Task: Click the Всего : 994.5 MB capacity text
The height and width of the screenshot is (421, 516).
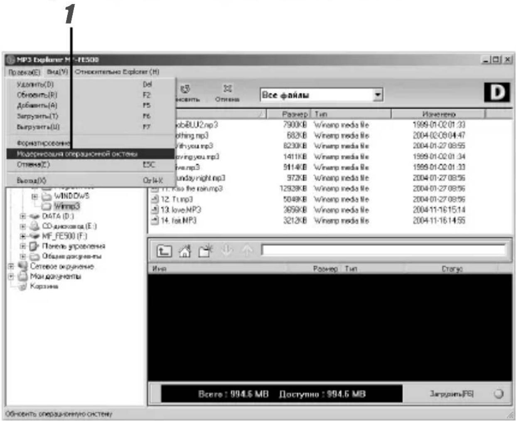Action: click(233, 394)
